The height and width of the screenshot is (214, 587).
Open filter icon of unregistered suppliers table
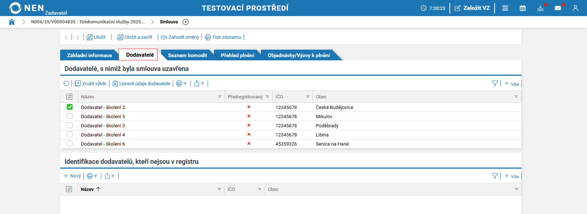pyautogui.click(x=495, y=176)
